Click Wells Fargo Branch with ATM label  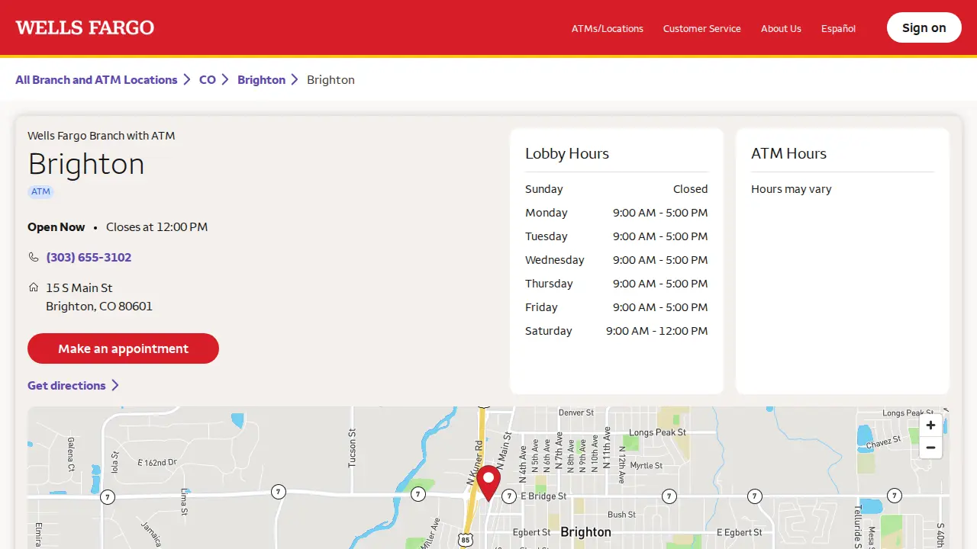pos(102,136)
